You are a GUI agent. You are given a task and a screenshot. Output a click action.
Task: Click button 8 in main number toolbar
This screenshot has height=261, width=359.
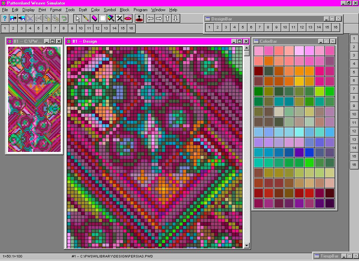pos(64,28)
